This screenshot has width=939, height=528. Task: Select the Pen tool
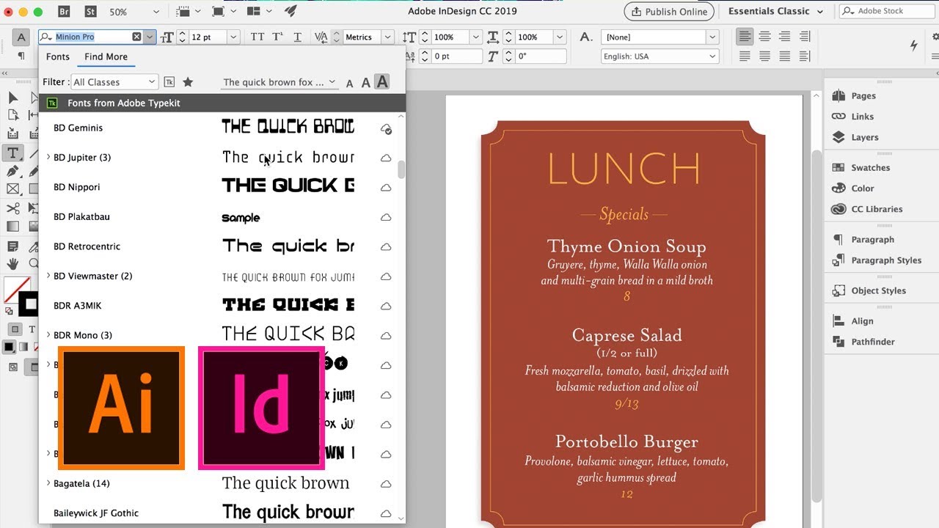[x=12, y=171]
